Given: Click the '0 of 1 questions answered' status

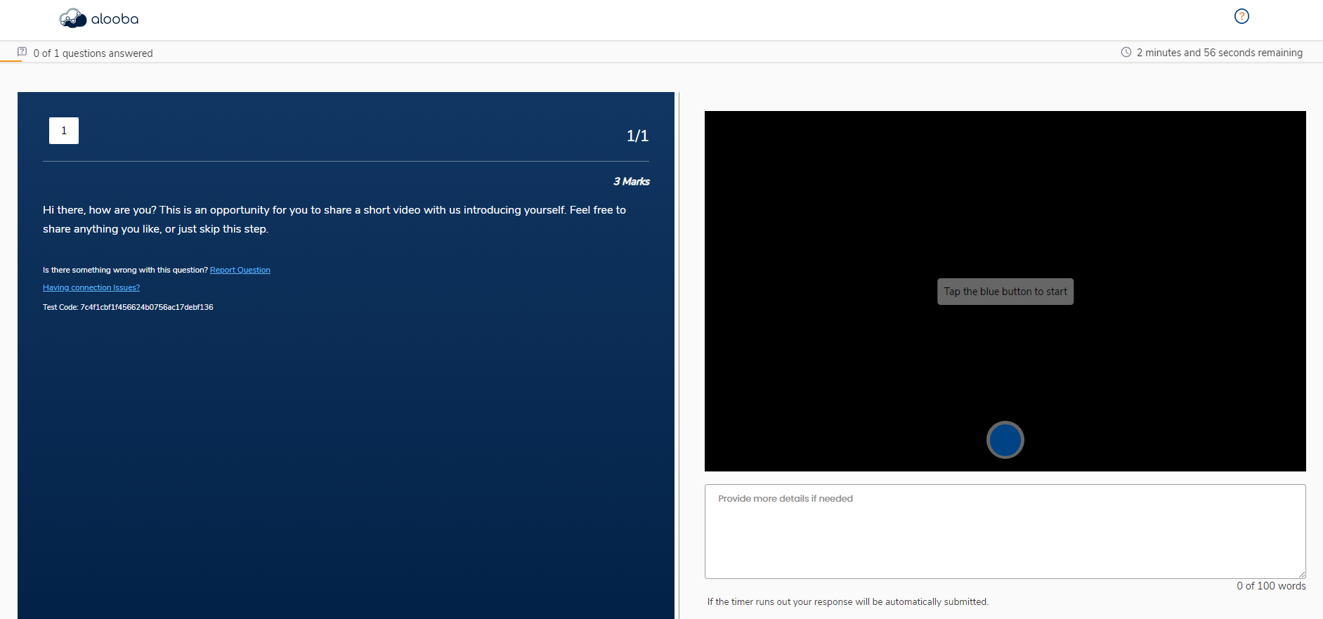Looking at the screenshot, I should point(93,53).
